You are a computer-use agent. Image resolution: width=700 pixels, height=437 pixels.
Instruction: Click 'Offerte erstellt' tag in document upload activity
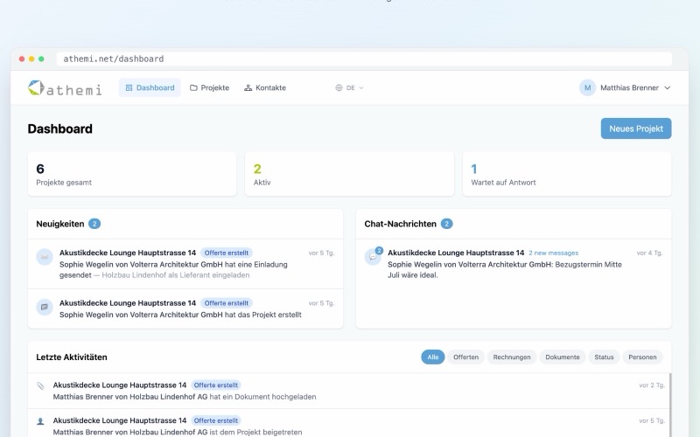click(216, 385)
